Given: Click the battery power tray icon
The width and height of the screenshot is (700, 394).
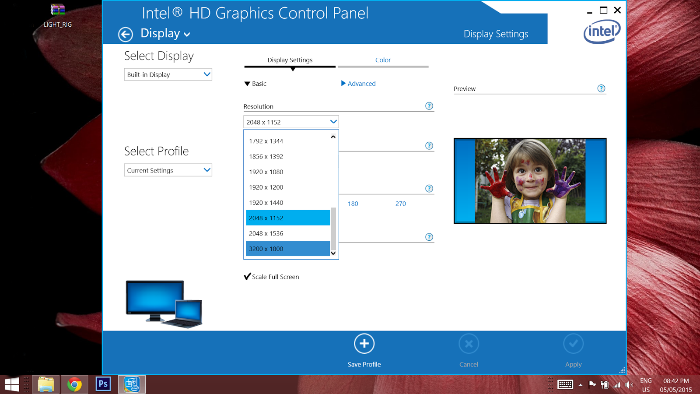Looking at the screenshot, I should (605, 385).
